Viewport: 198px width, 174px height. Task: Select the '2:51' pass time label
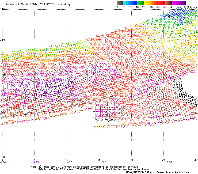105,162
